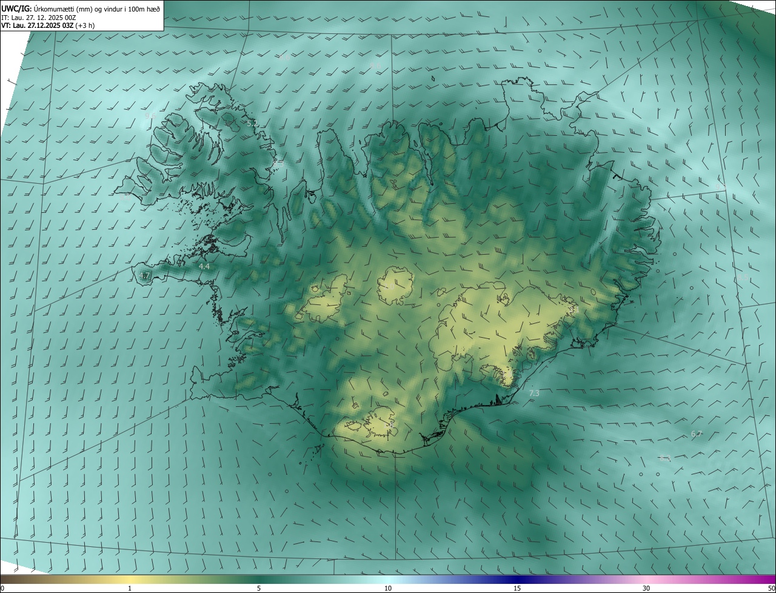Click the '6.7' value label on the map
The height and width of the screenshot is (593, 776).
696,434
